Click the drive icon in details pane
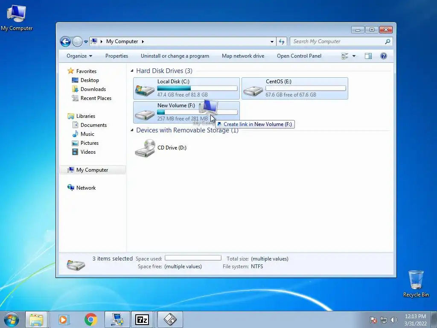 (76, 265)
